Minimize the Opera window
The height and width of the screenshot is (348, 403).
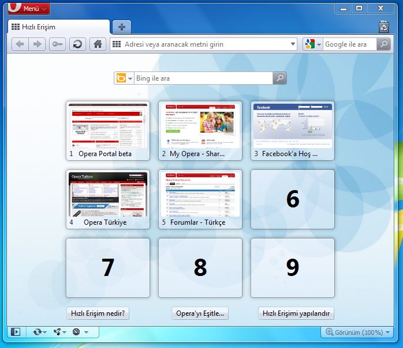coord(344,9)
